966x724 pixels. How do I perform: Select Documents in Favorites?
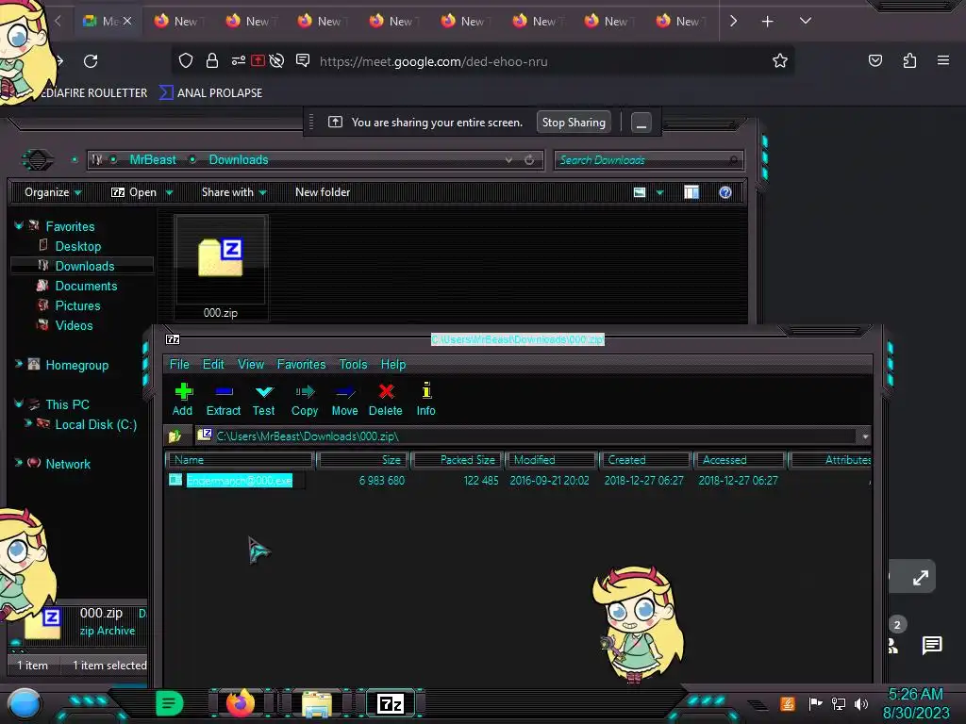pos(86,286)
